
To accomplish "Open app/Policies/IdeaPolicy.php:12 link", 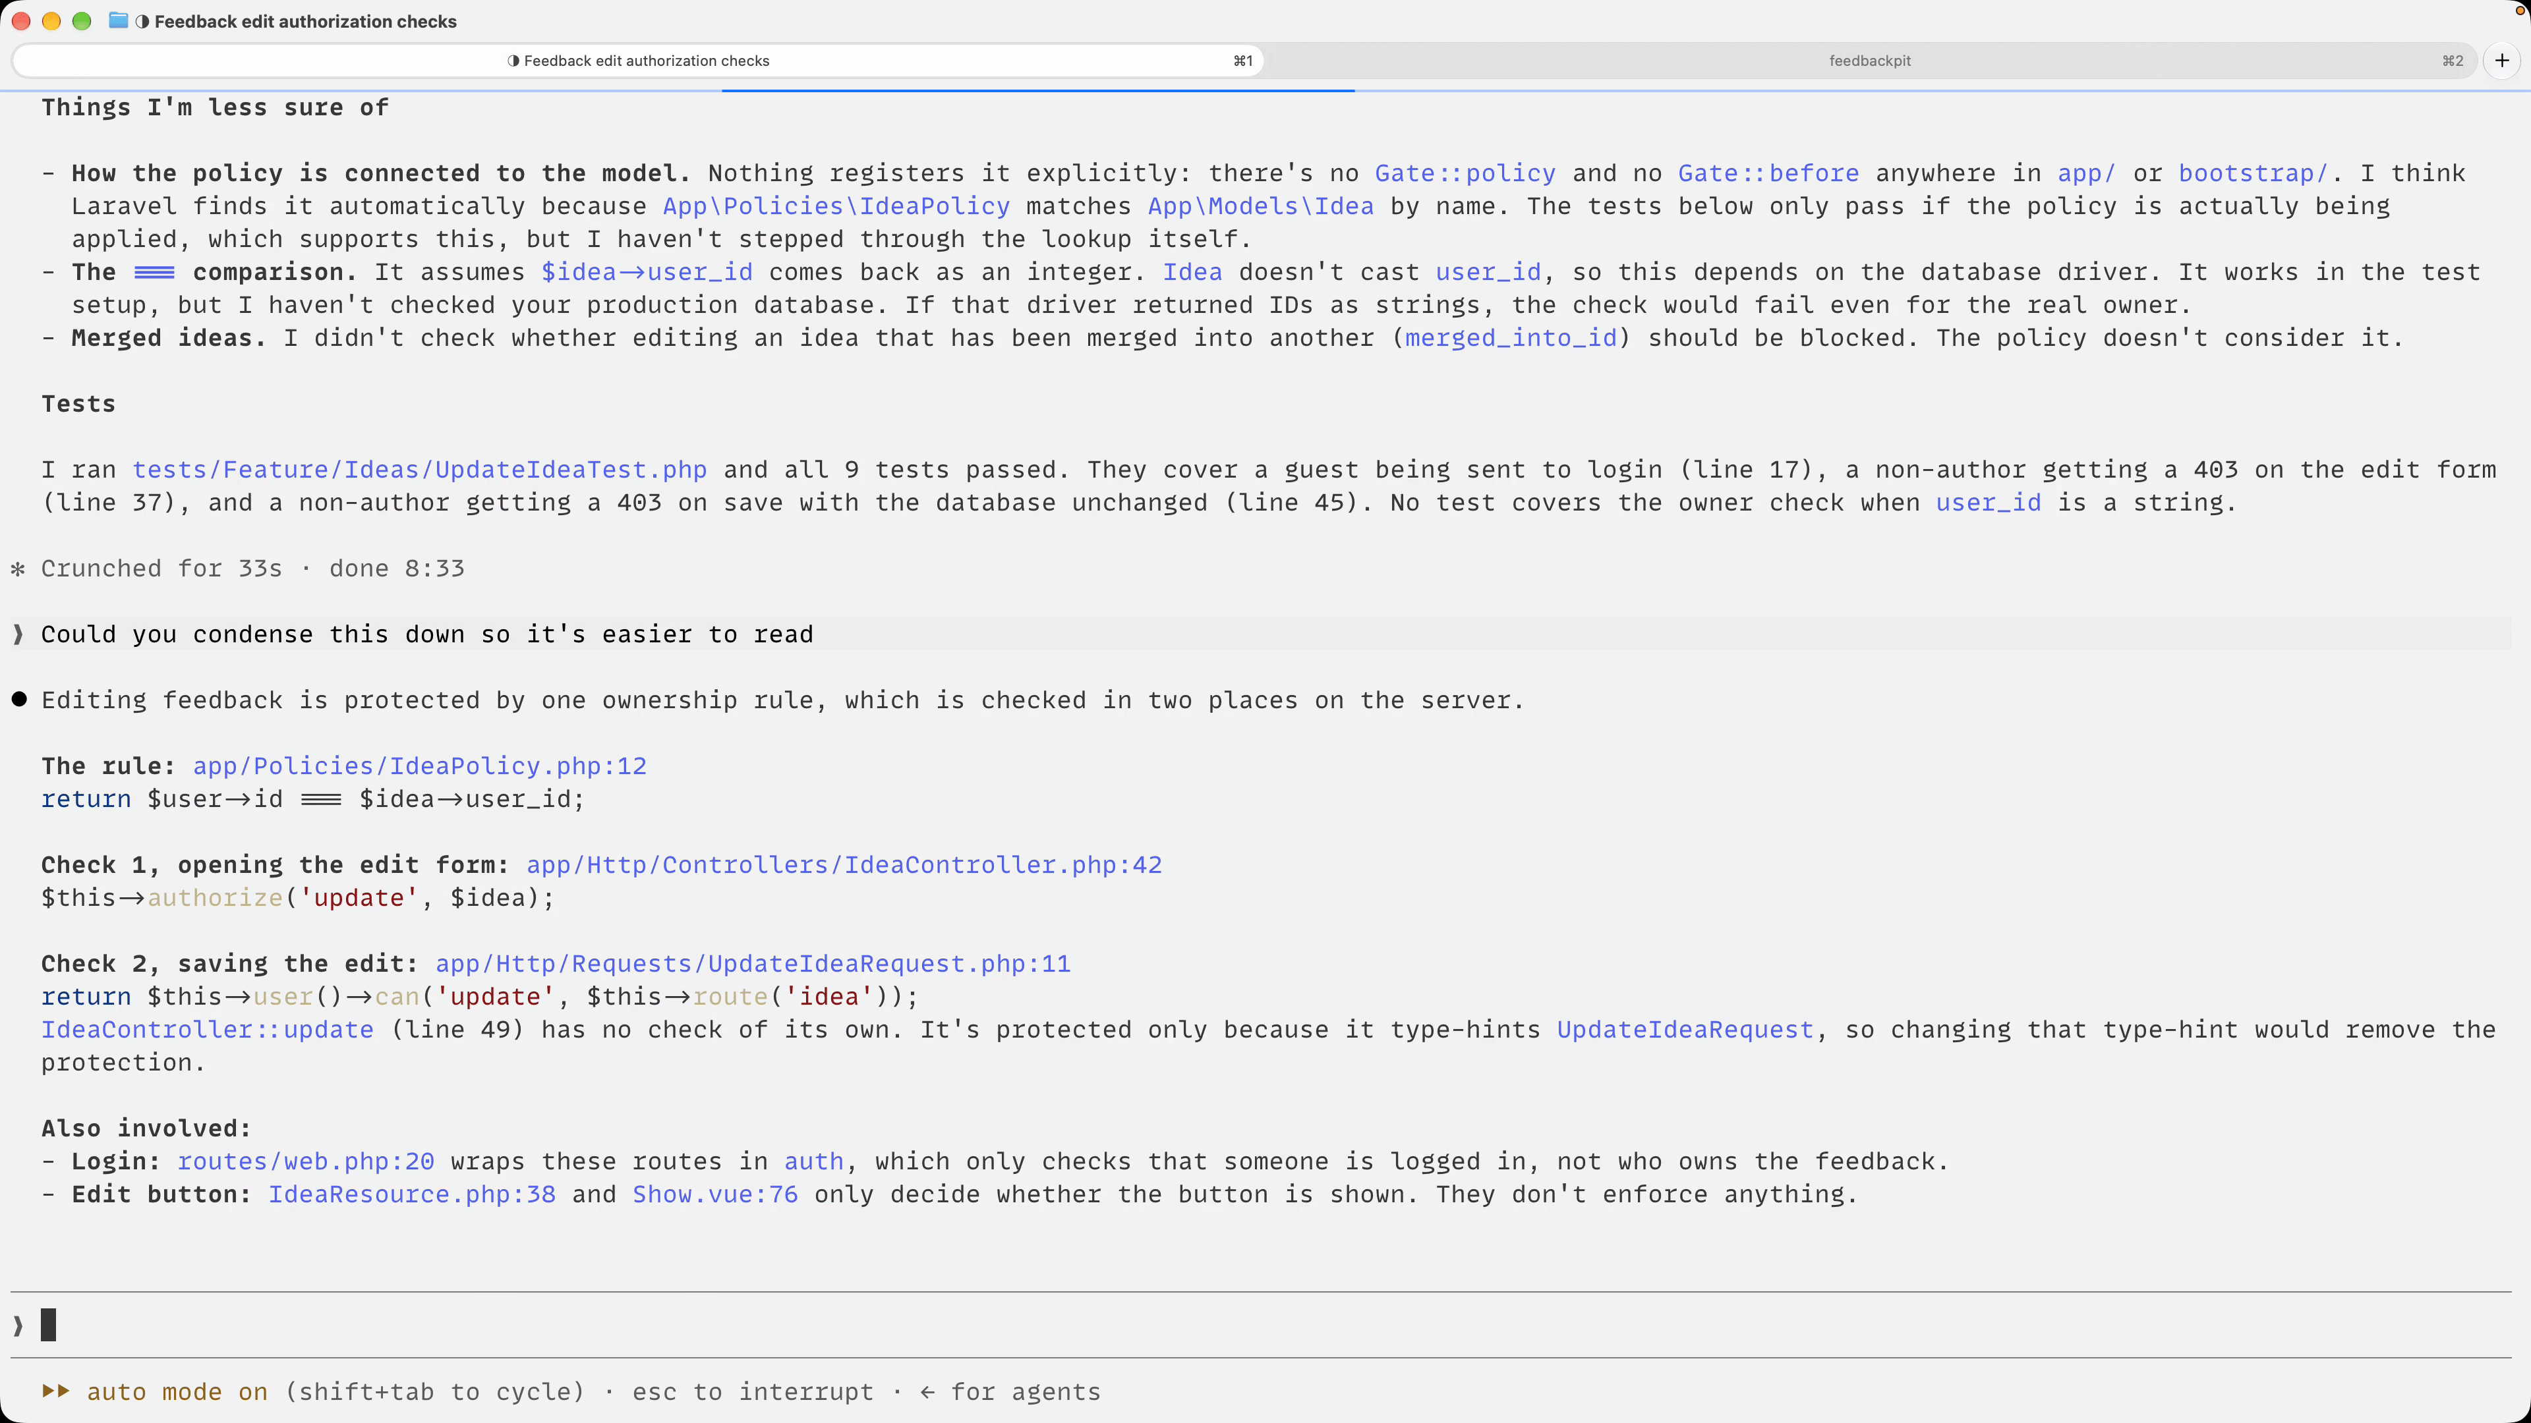I will pyautogui.click(x=420, y=766).
